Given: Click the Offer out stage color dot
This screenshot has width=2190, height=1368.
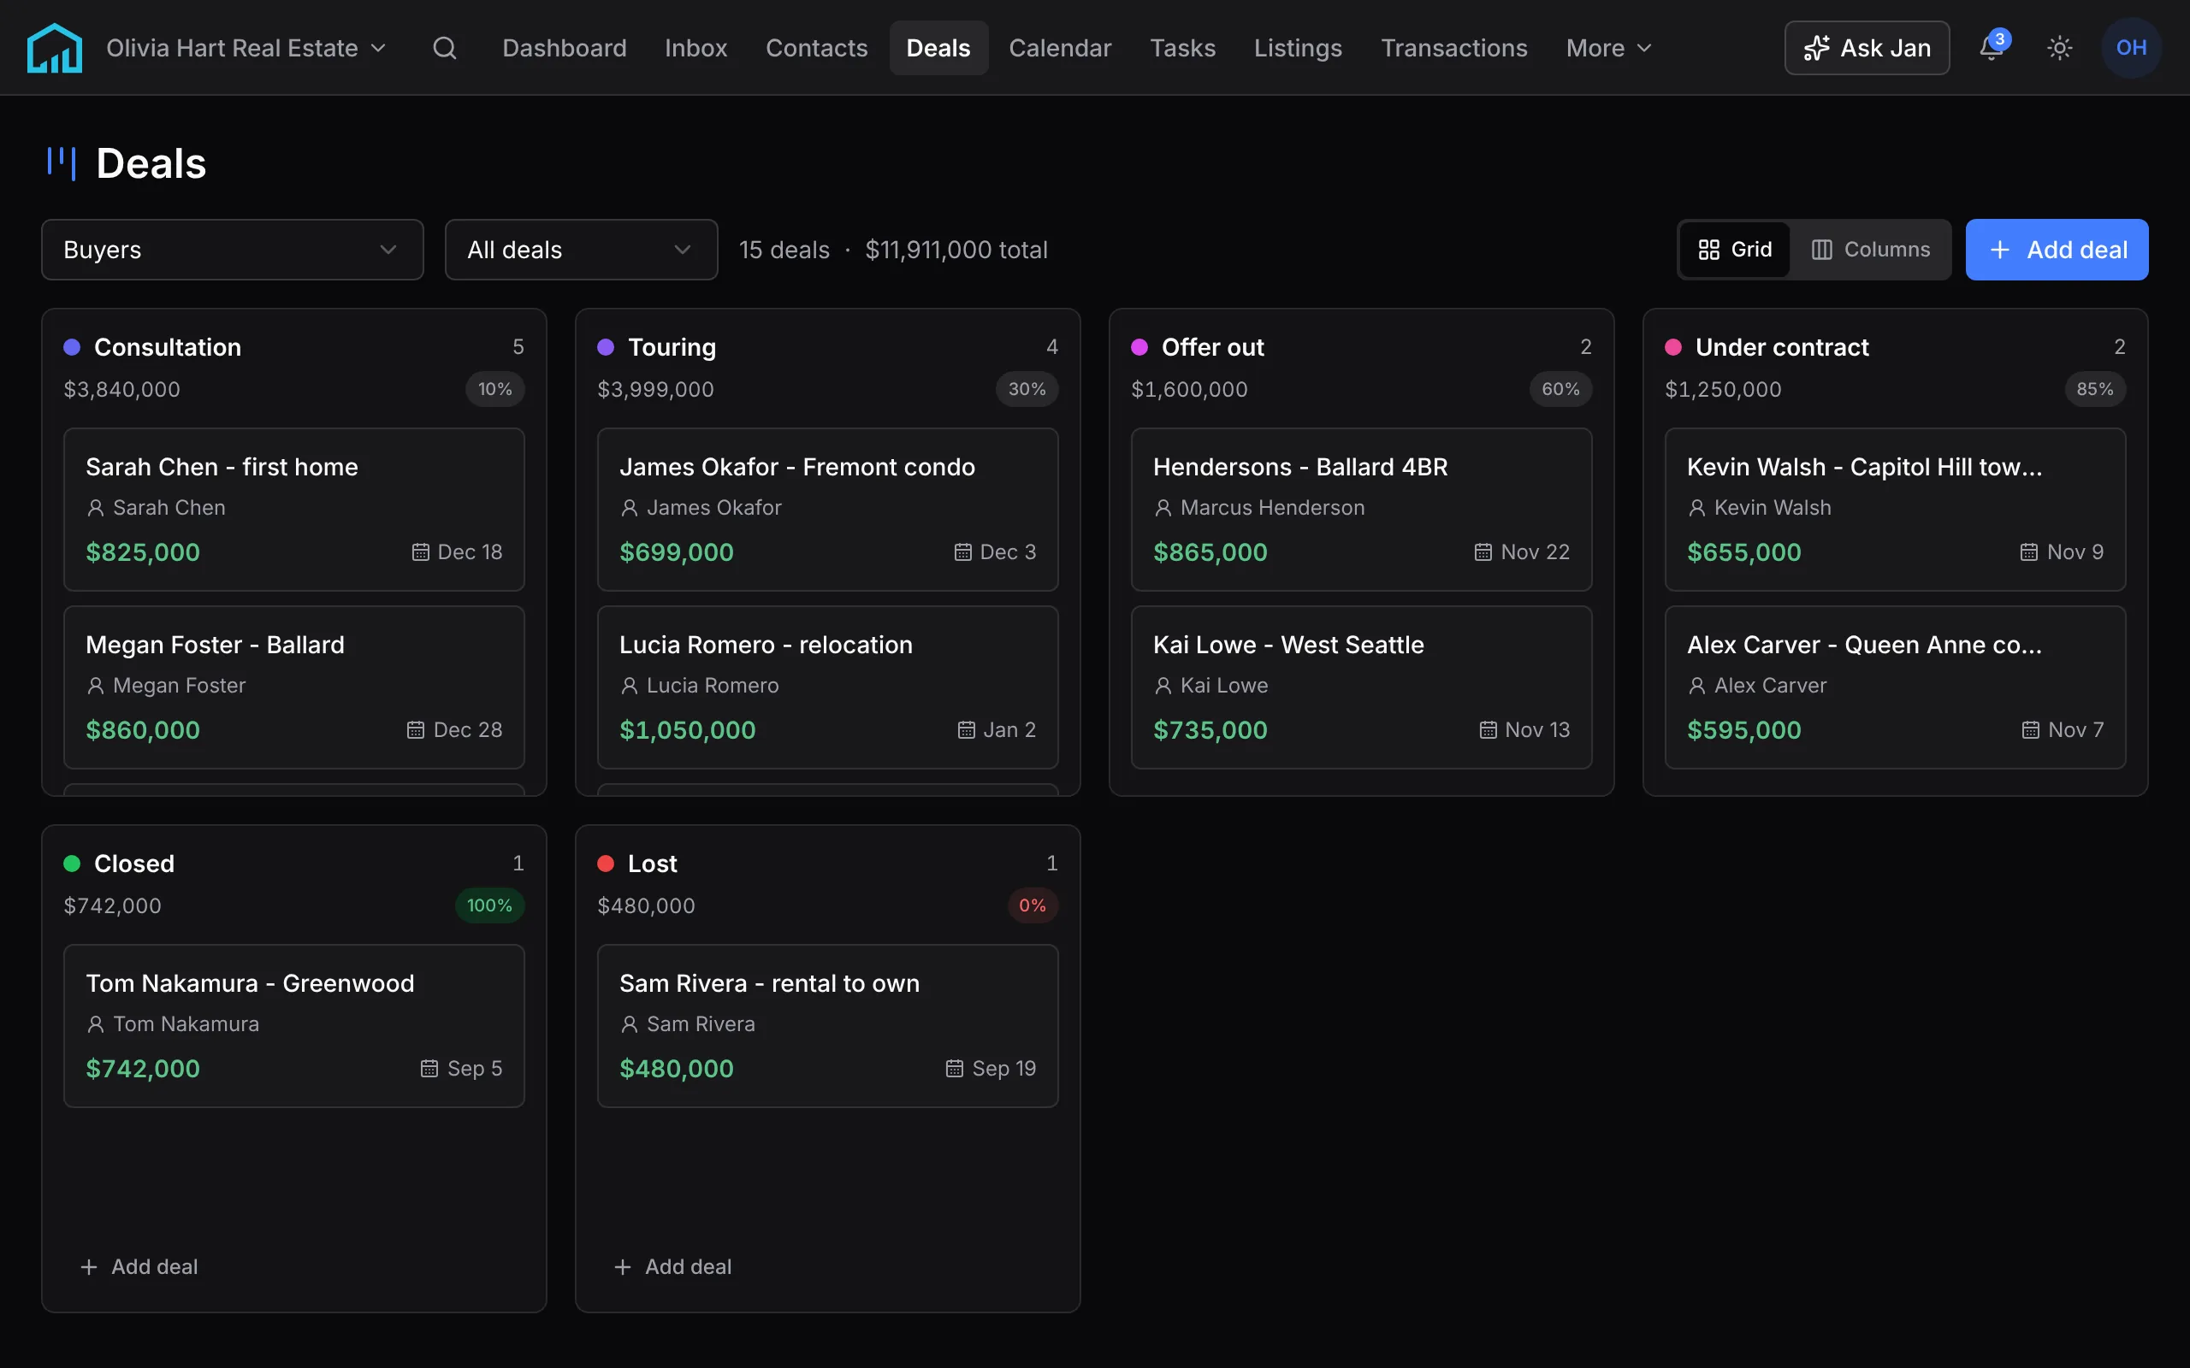Looking at the screenshot, I should [x=1140, y=347].
